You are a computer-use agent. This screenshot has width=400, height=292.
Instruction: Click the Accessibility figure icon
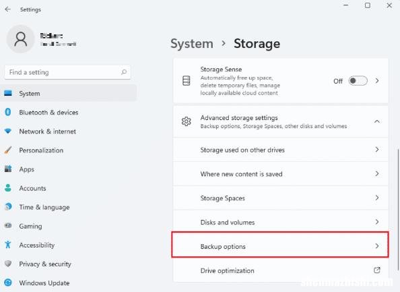[x=8, y=245]
